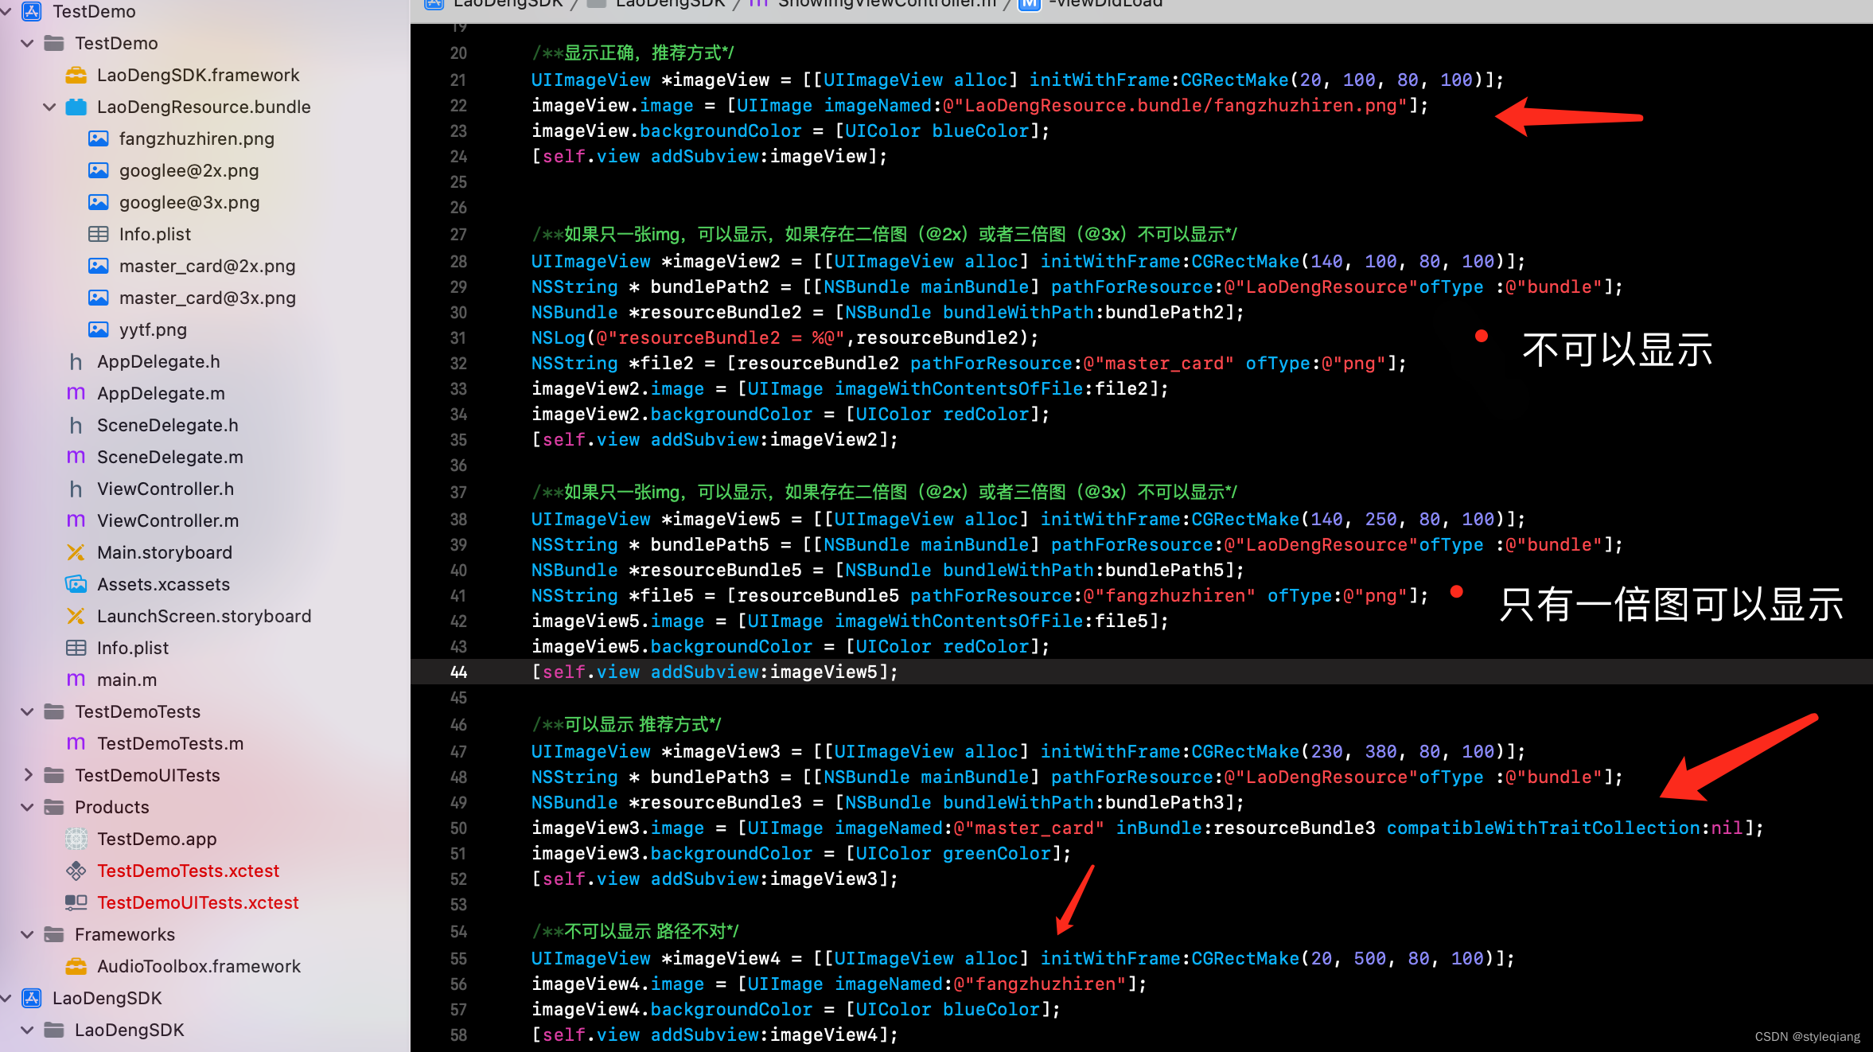This screenshot has height=1052, width=1873.
Task: Click the LaoDengResource.bundle bundle icon
Action: (76, 107)
